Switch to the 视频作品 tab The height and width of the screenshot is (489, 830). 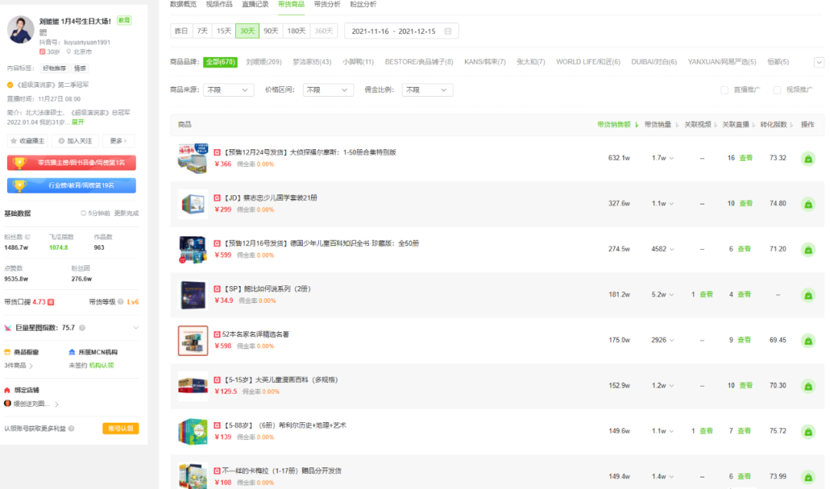[219, 5]
